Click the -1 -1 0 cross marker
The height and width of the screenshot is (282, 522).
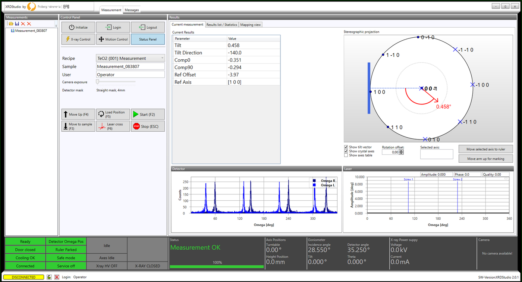coord(455,49)
